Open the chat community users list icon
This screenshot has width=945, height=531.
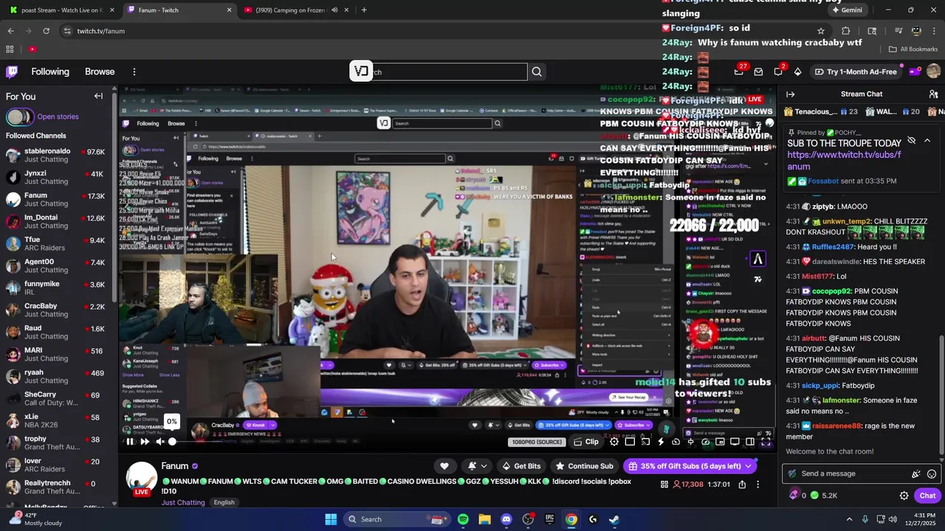(x=933, y=94)
